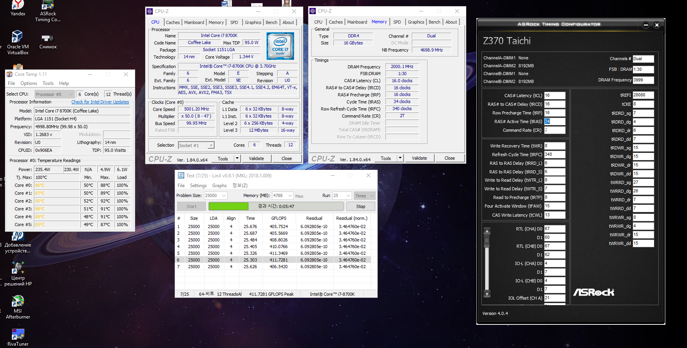Screen dimensions: 687x348
Task: Open the Settings menu in LinX
Action: (198, 186)
